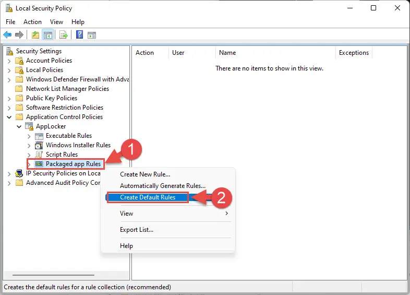Expand the Windows Installer Rules node
Image resolution: width=410 pixels, height=295 pixels.
pyautogui.click(x=29, y=146)
